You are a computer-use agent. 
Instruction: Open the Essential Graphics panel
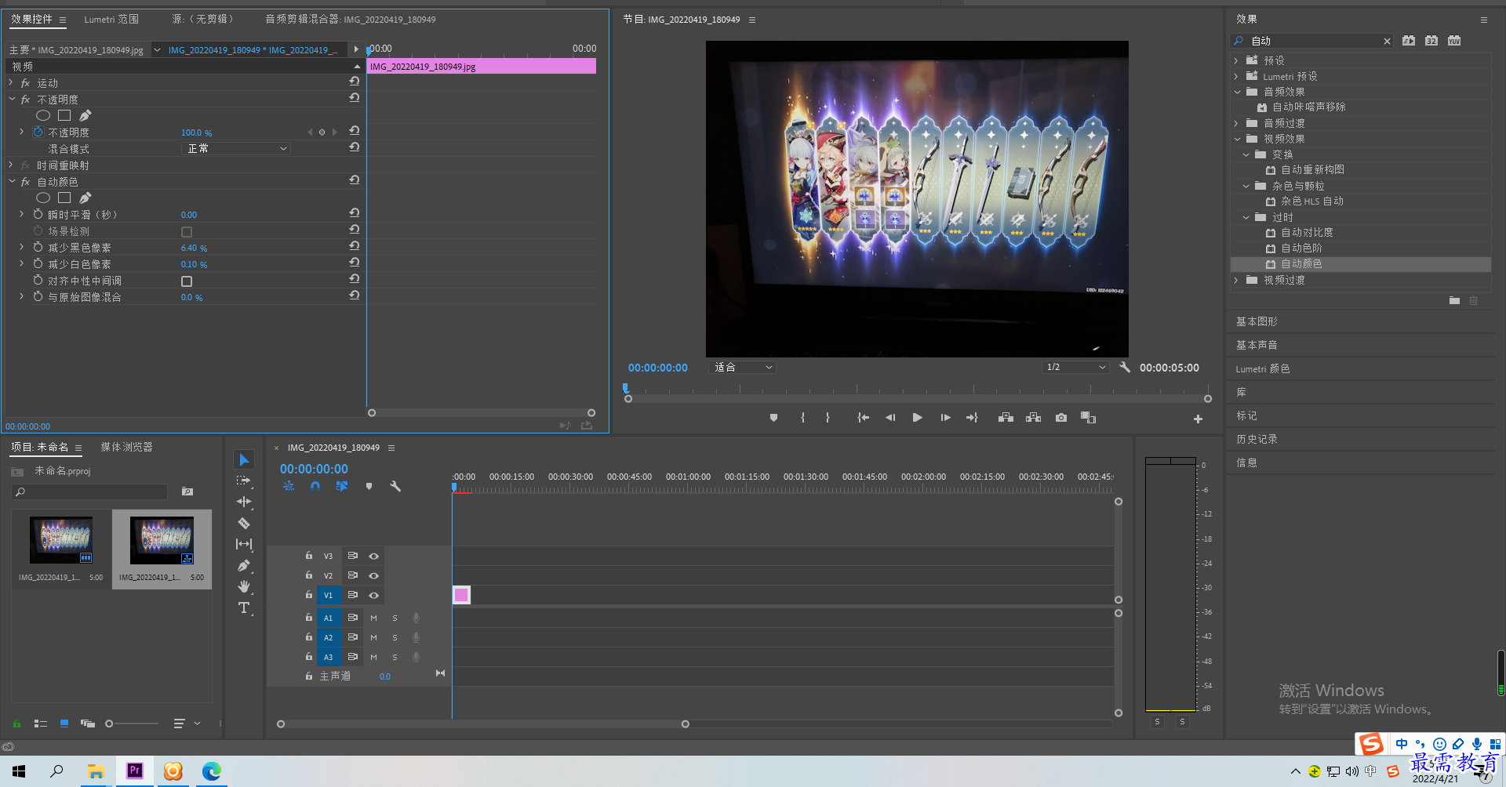pyautogui.click(x=1257, y=321)
